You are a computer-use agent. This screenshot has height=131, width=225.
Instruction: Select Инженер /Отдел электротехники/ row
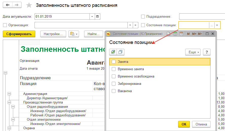[x=55, y=124]
